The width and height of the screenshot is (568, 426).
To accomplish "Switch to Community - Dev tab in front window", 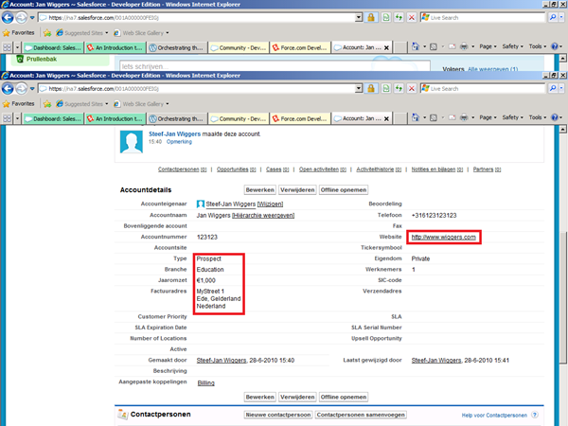I will (x=239, y=119).
